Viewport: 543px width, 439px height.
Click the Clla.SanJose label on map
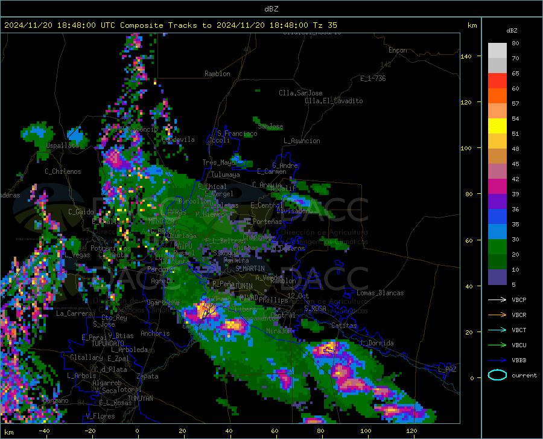[x=300, y=93]
